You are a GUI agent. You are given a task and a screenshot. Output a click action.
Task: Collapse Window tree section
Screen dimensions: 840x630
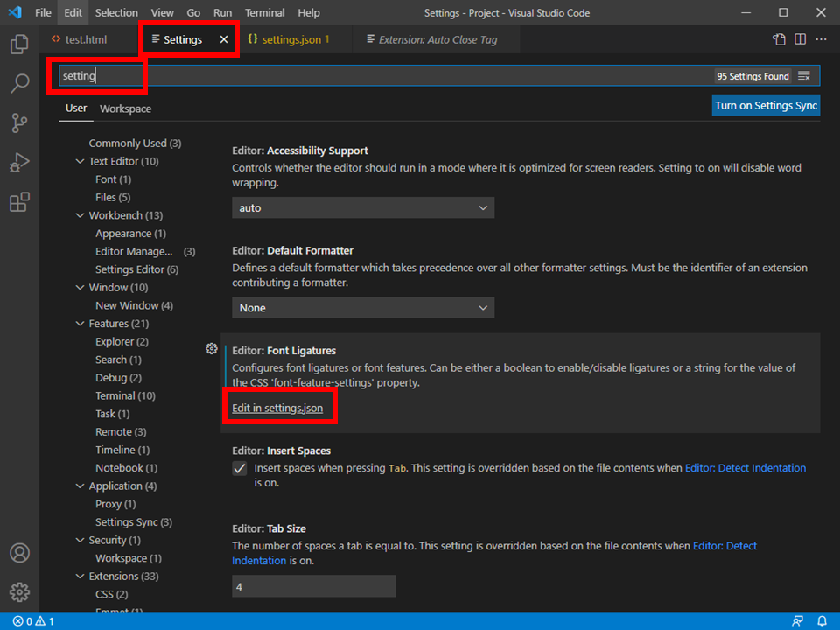80,288
